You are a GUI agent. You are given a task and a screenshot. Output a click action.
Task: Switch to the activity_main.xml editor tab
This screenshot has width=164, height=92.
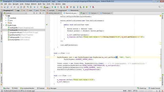pyautogui.click(x=54, y=13)
